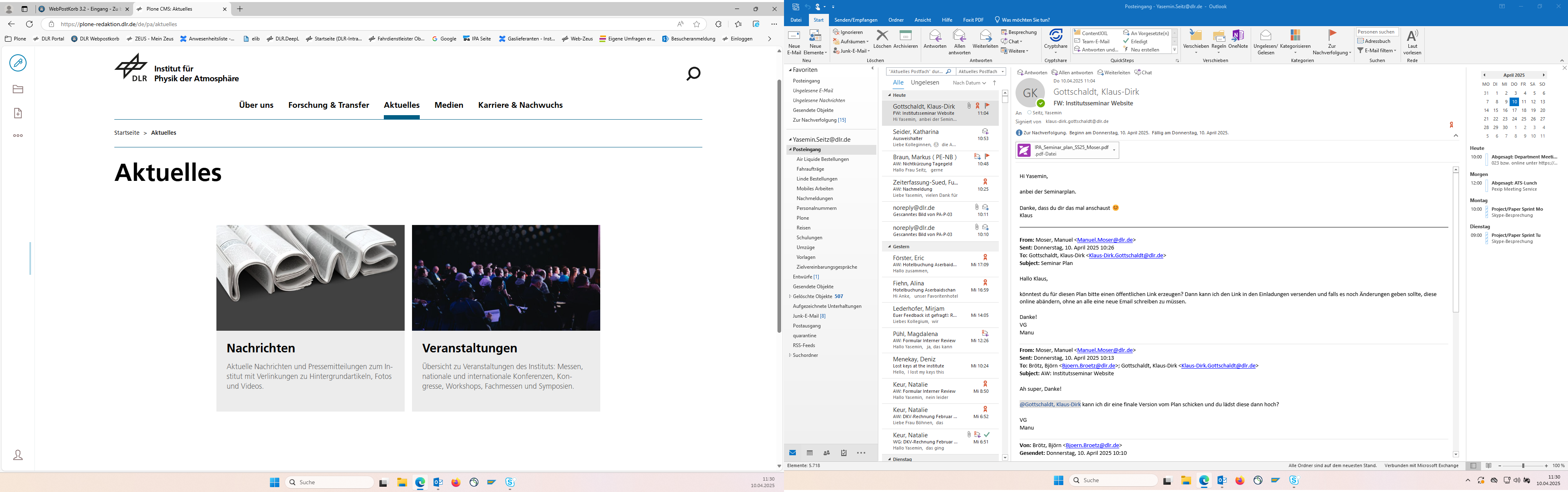The width and height of the screenshot is (1568, 492).
Task: Switch message list filter to Ungelesen
Action: tap(924, 83)
